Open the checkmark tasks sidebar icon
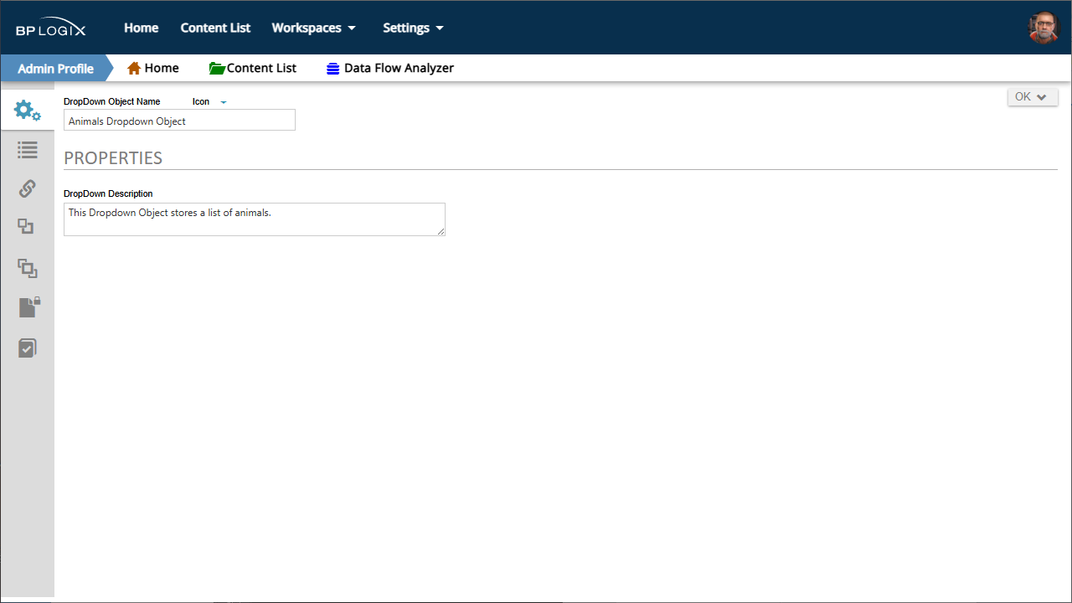 28,348
